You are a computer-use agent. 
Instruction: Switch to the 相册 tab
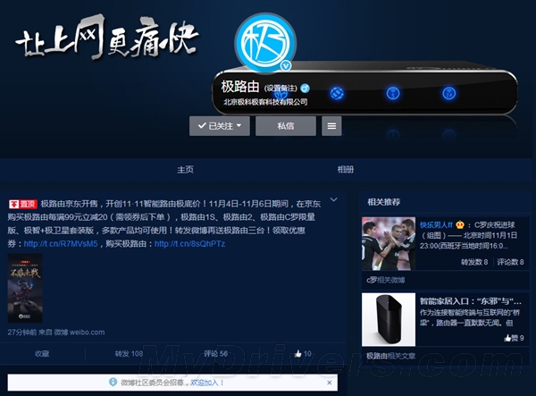346,170
